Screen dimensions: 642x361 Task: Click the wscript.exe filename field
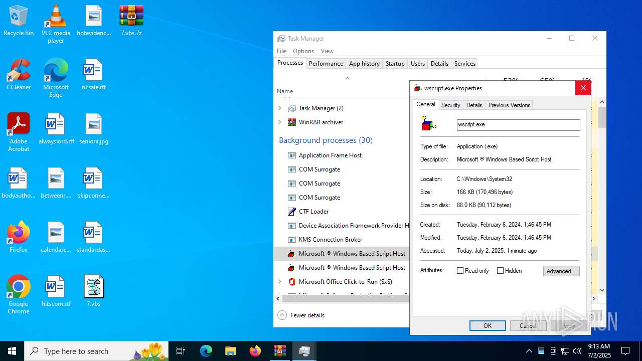[x=518, y=124]
